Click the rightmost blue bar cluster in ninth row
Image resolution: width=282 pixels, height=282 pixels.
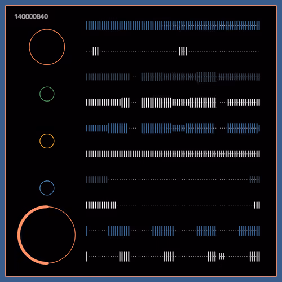pyautogui.click(x=249, y=231)
